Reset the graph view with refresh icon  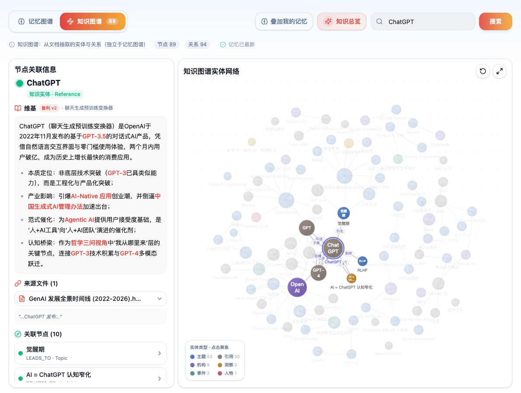pyautogui.click(x=483, y=71)
